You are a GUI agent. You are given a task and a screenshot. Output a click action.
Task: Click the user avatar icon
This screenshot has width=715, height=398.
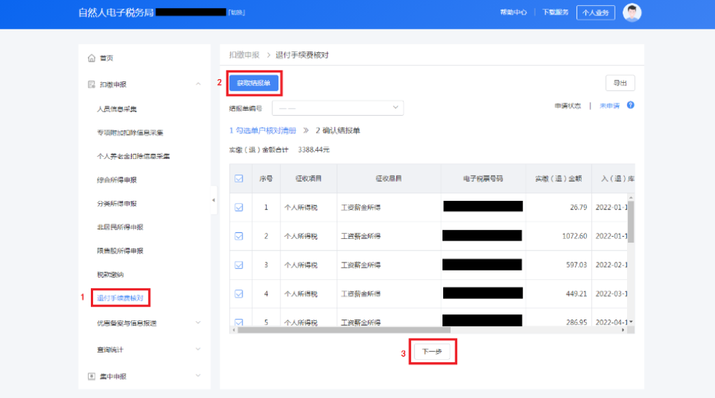(631, 12)
